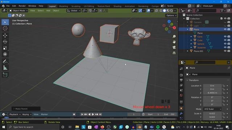Switch to the Shading workspace tab
The width and height of the screenshot is (232, 130).
pyautogui.click(x=117, y=6)
